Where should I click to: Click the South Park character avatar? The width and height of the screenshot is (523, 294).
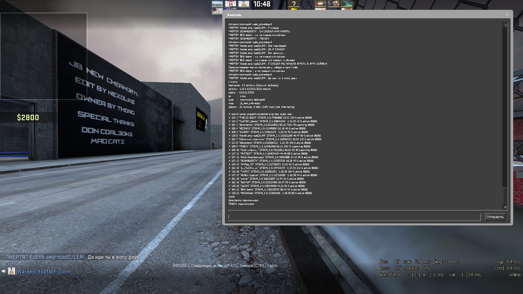pyautogui.click(x=320, y=4)
